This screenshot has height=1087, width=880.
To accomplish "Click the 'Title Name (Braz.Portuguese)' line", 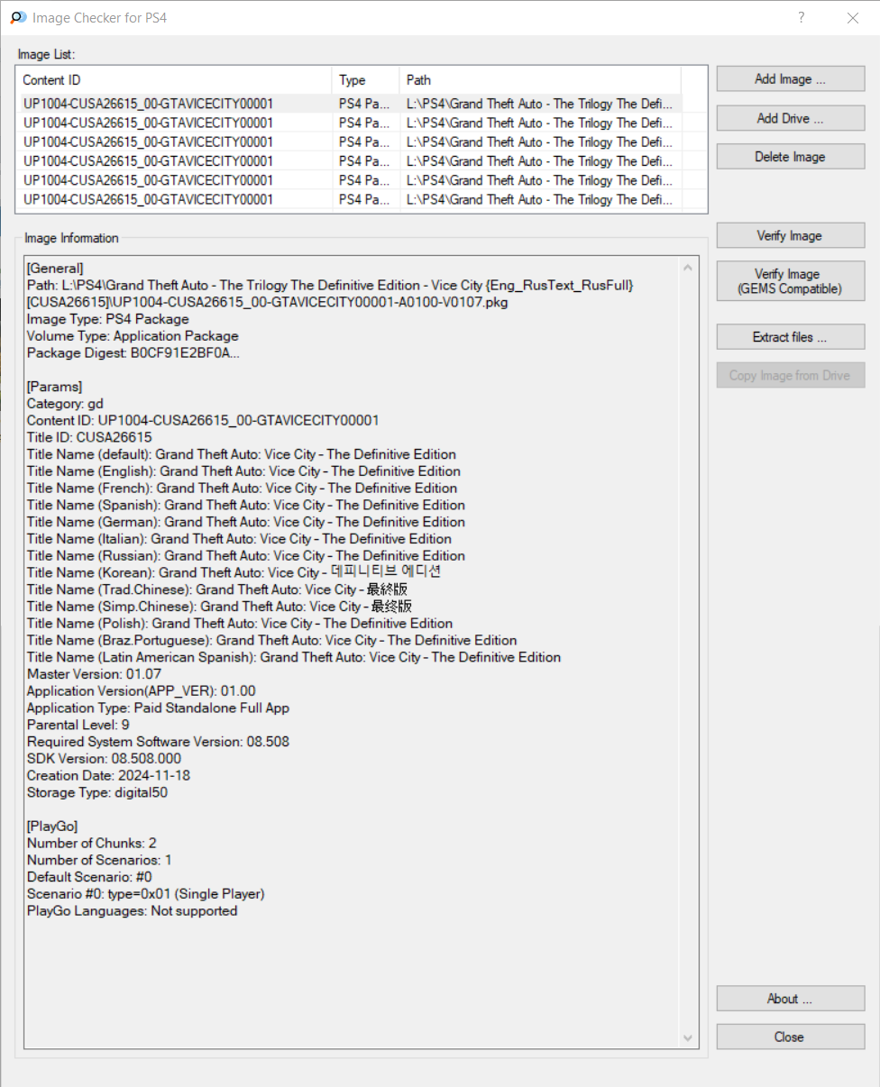I will coord(272,640).
